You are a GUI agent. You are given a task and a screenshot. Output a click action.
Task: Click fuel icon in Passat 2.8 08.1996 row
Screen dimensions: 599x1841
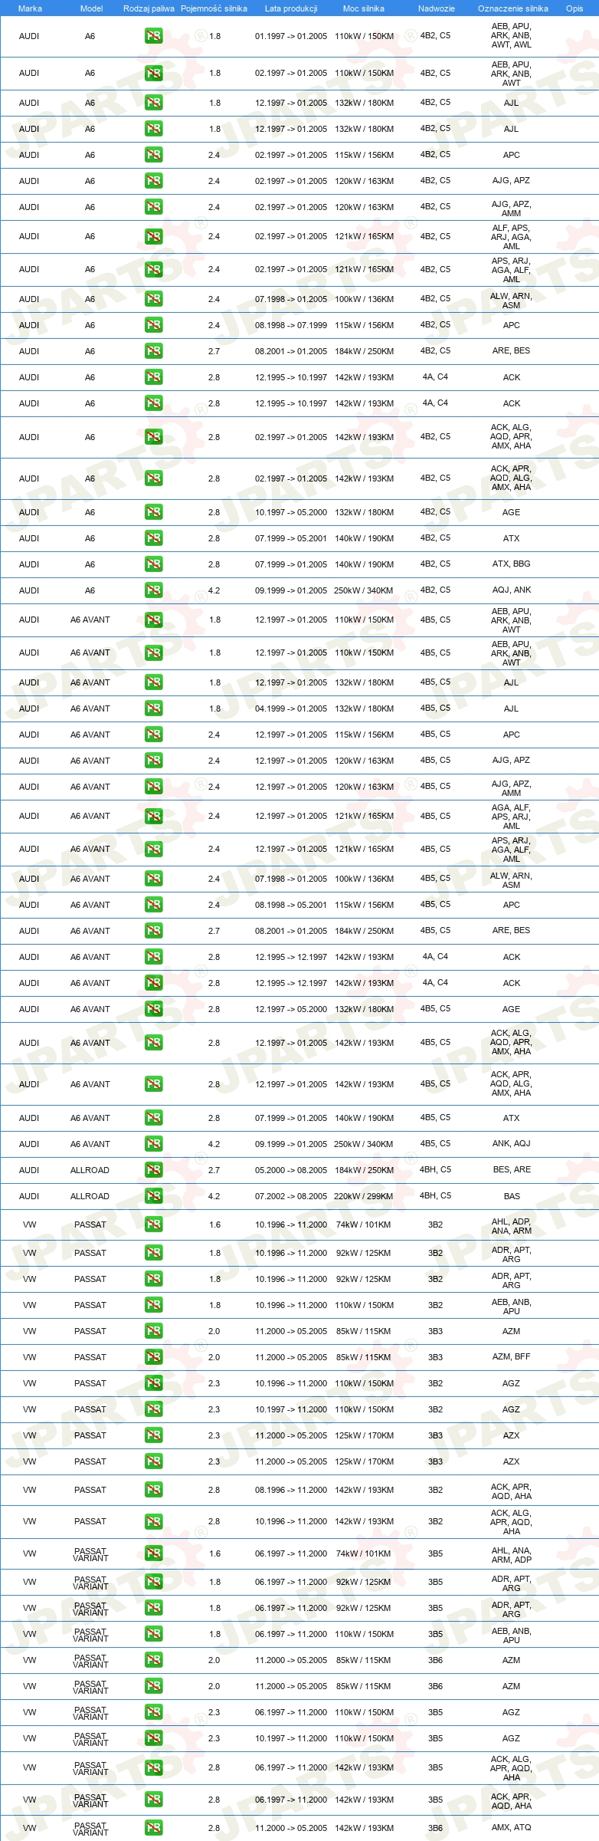[x=153, y=1490]
